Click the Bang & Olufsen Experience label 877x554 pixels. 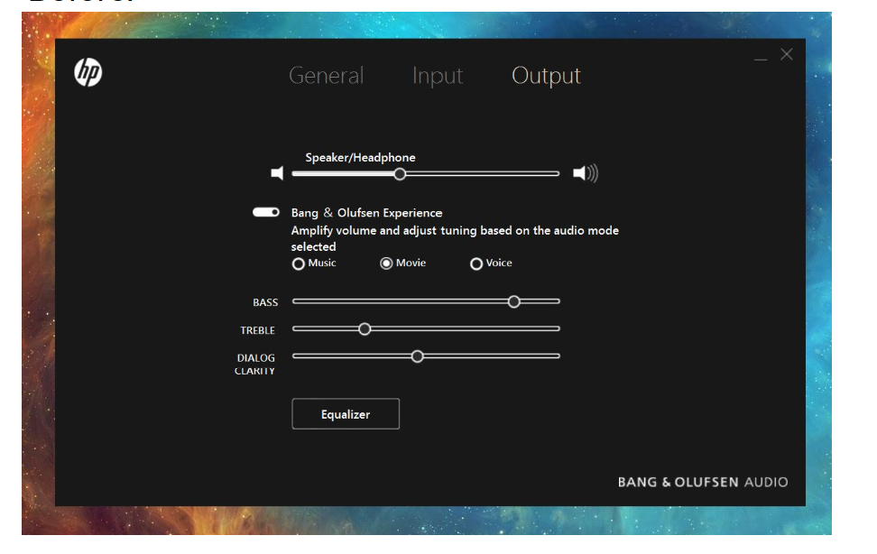[x=366, y=213]
